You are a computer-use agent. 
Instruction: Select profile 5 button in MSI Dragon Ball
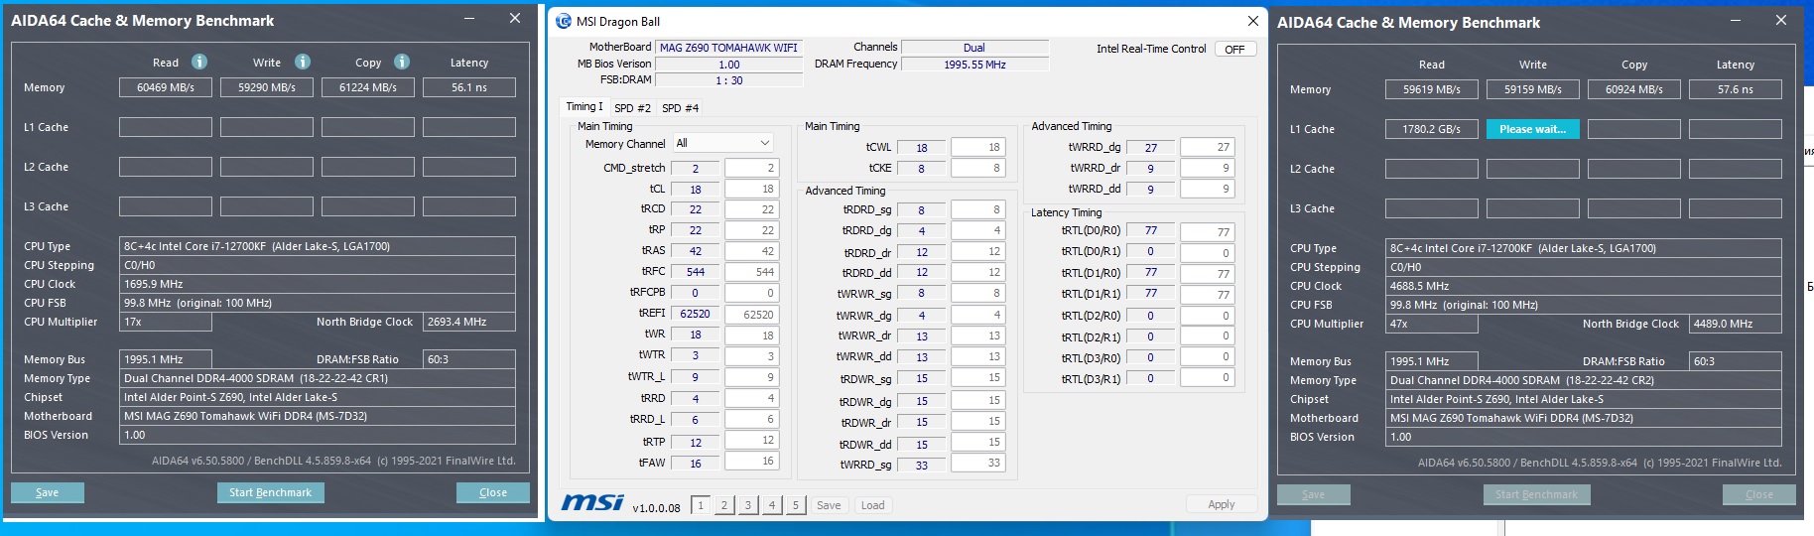(x=796, y=505)
